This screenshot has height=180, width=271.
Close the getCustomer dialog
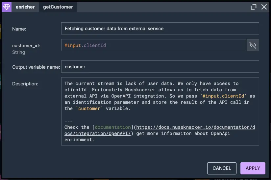point(264,7)
